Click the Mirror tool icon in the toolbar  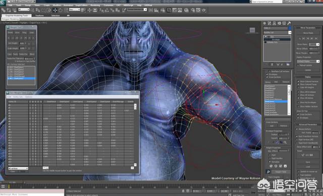tap(151, 10)
